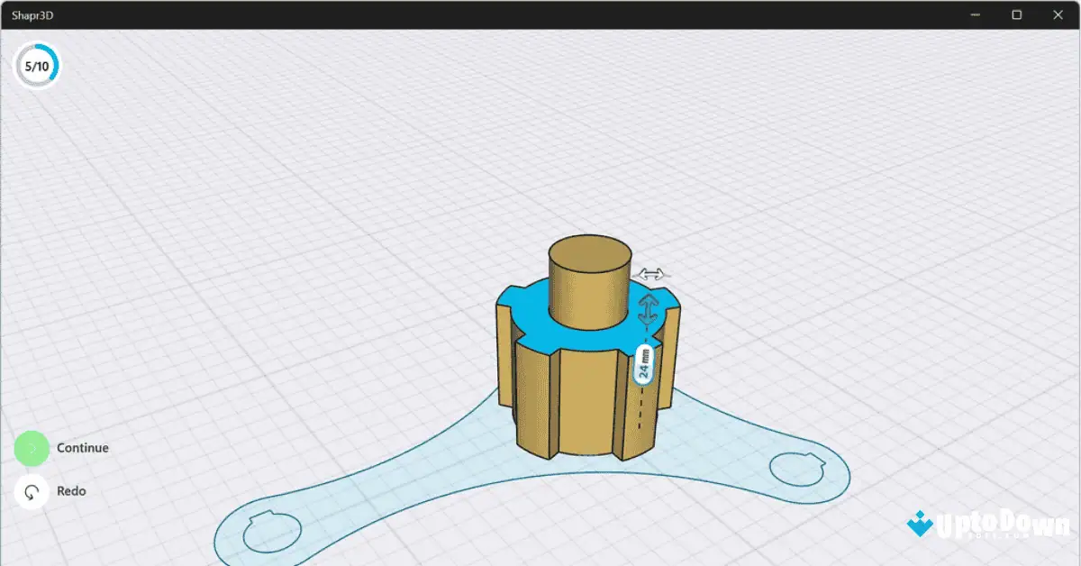The width and height of the screenshot is (1081, 566).
Task: Click the Uptodown arrow logo watermark
Action: tap(918, 523)
